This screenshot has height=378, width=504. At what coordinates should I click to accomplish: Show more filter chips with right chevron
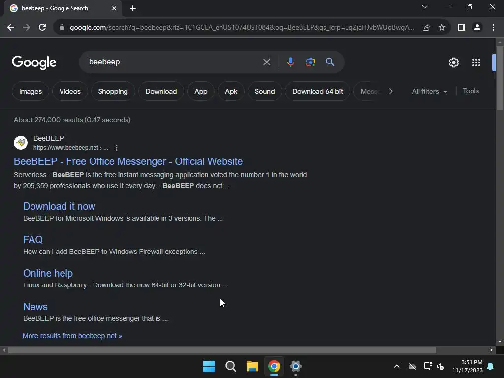(x=391, y=91)
